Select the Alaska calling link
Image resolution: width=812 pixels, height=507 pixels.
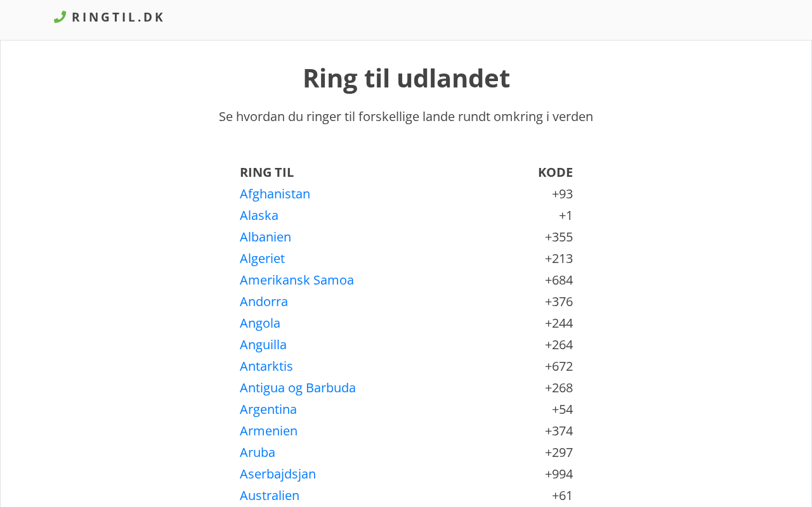click(x=259, y=215)
